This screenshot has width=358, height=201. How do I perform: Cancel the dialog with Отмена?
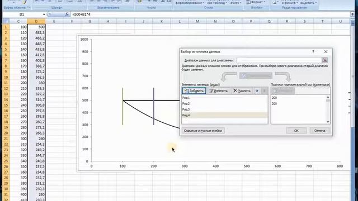pyautogui.click(x=319, y=131)
